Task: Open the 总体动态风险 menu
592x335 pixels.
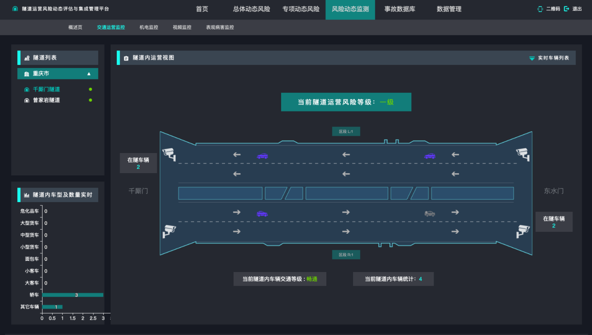Action: (251, 9)
